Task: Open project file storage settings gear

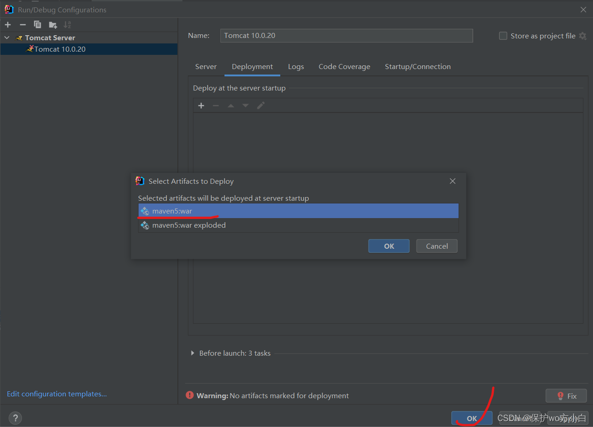Action: (582, 36)
